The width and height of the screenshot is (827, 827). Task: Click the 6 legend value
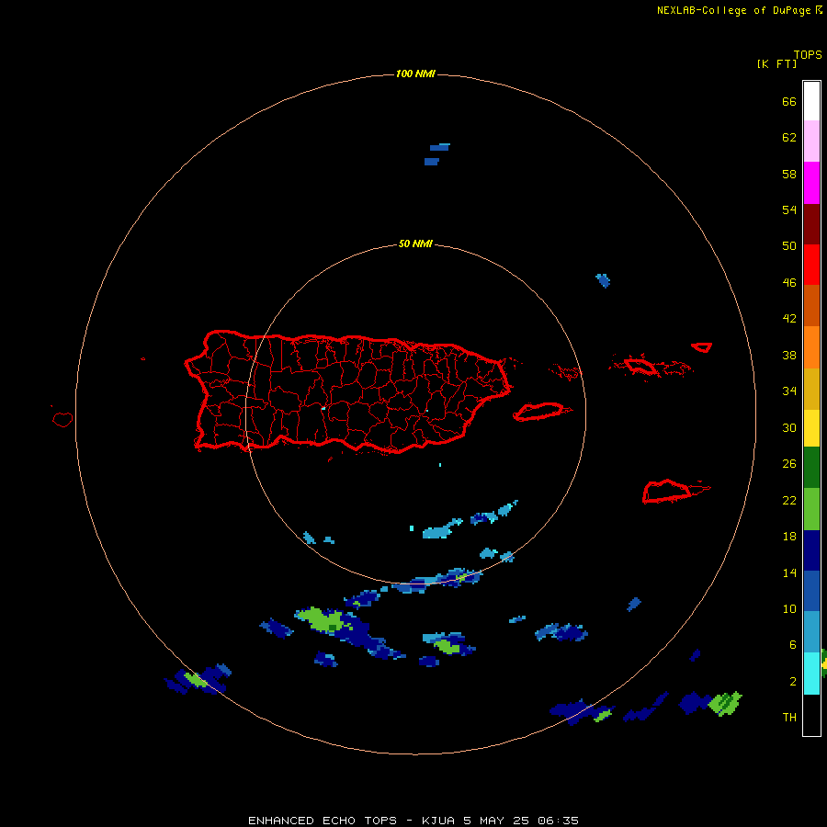pyautogui.click(x=793, y=645)
